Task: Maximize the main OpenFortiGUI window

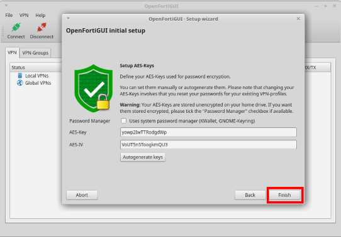Action: 325,6
